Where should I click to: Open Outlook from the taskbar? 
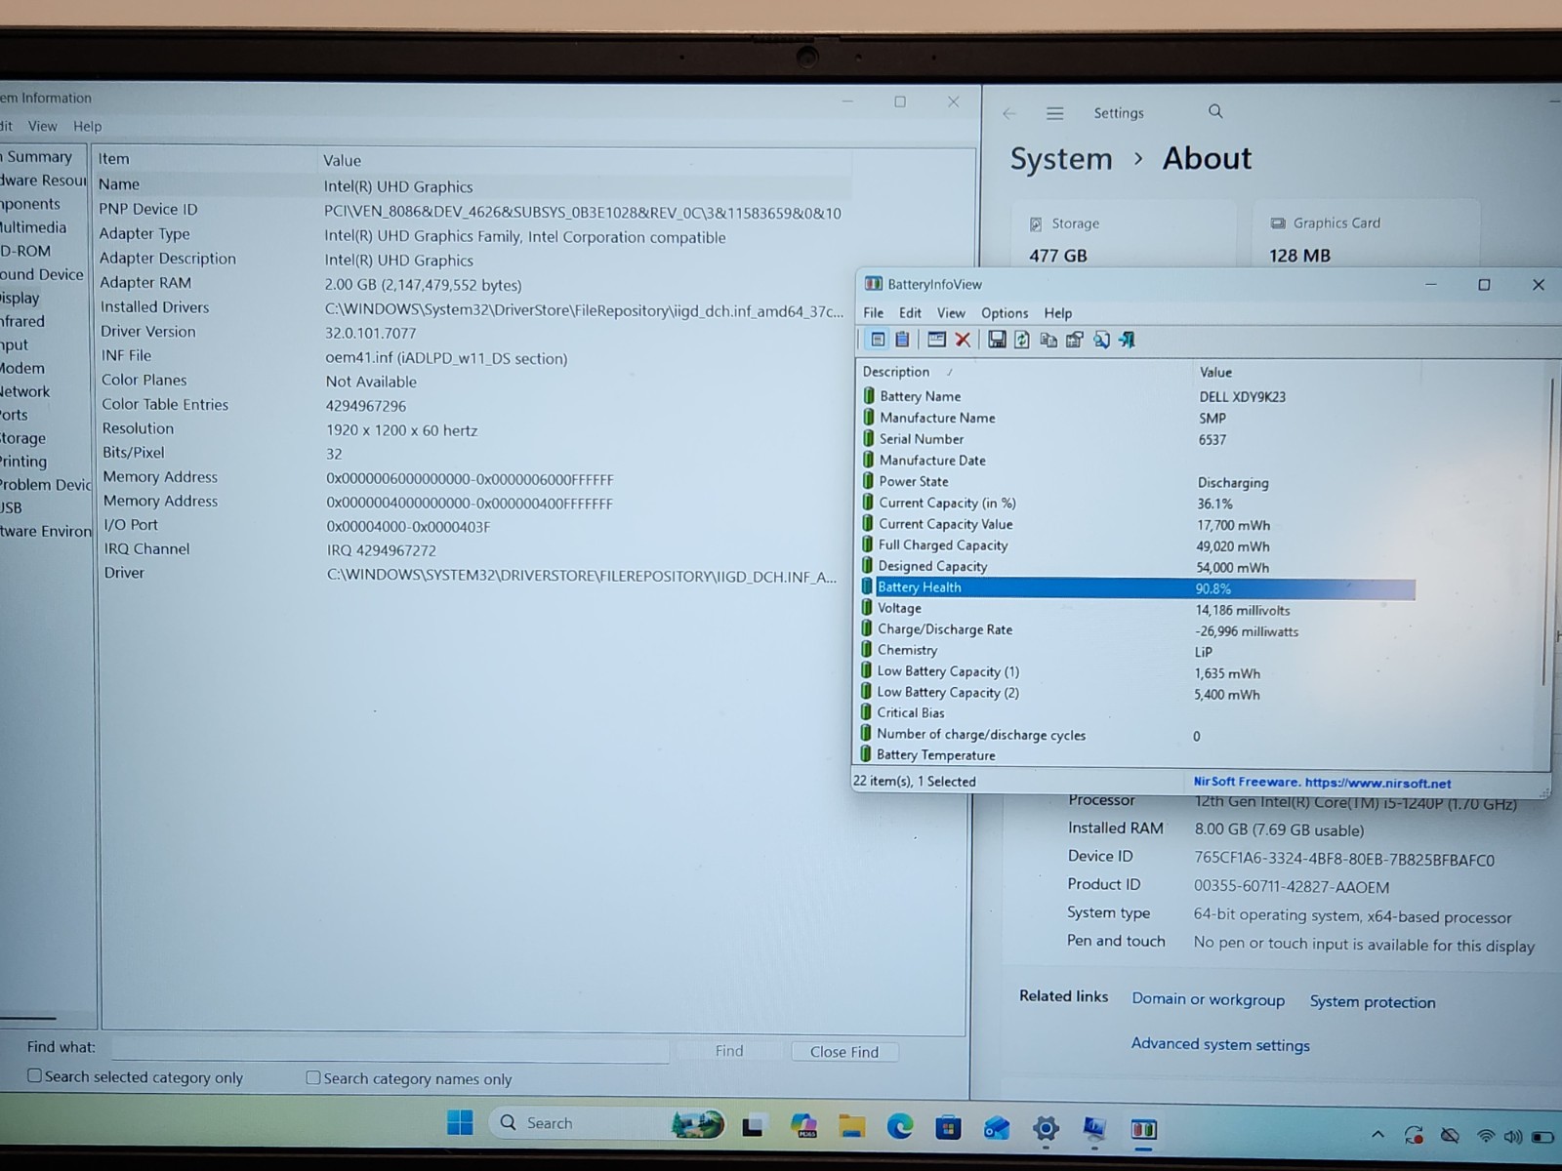point(997,1128)
